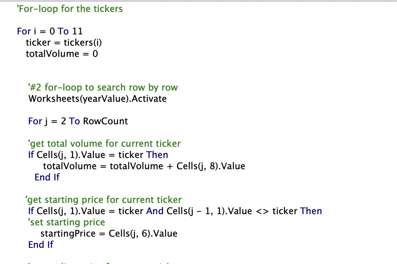Click the 'totalVolume = 0' statement
Image resolution: width=397 pixels, height=264 pixels.
(x=62, y=54)
